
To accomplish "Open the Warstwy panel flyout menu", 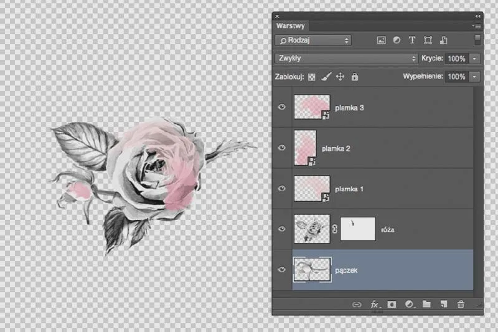I will pos(477,26).
